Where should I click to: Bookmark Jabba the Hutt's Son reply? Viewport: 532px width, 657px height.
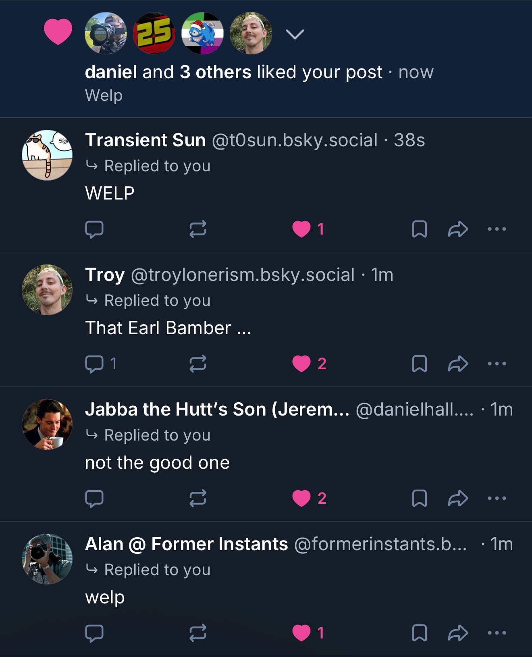click(419, 498)
